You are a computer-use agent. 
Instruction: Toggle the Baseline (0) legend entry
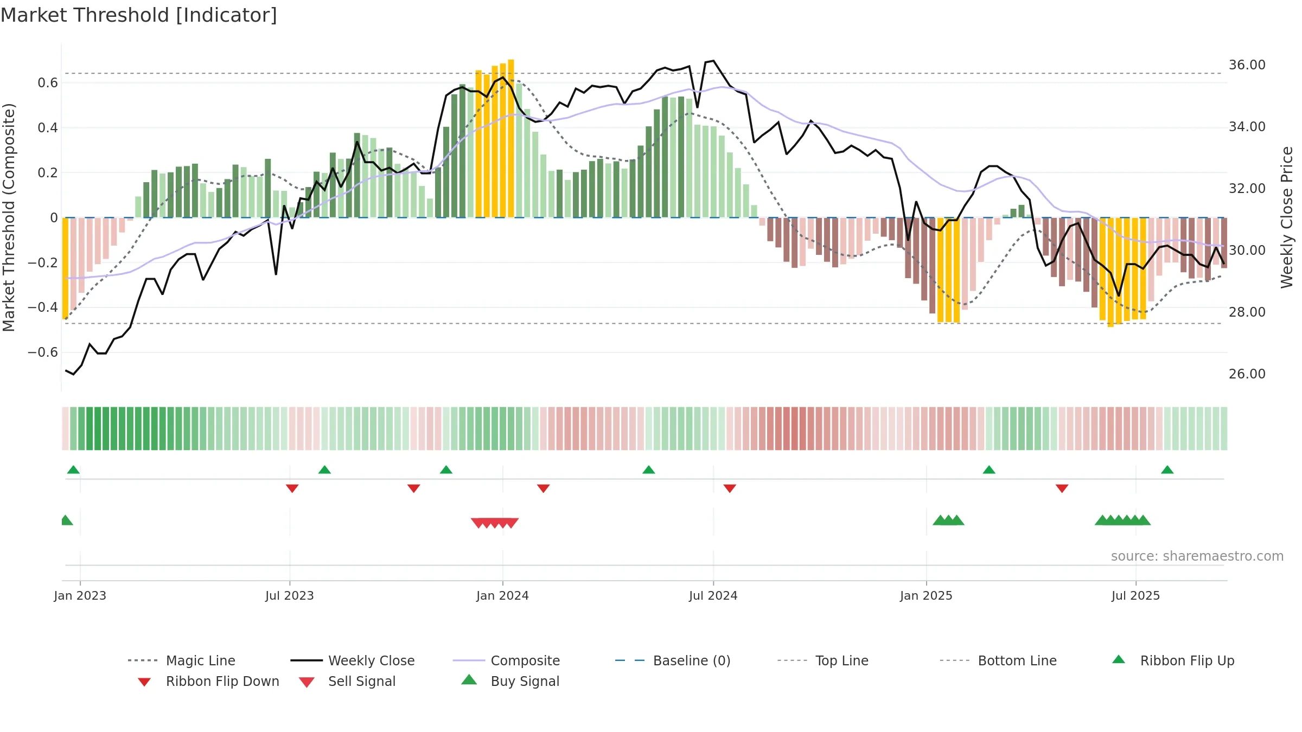coord(673,660)
